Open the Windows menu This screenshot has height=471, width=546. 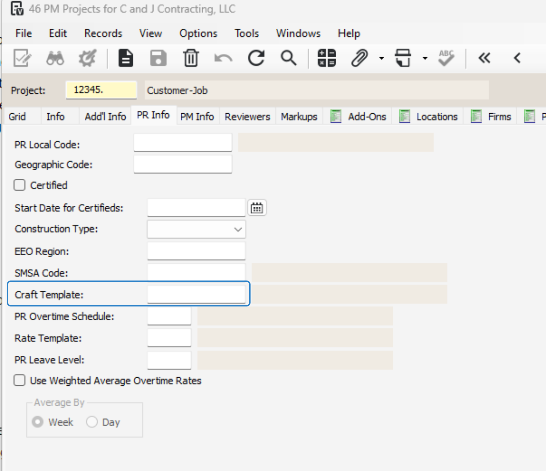pos(298,33)
